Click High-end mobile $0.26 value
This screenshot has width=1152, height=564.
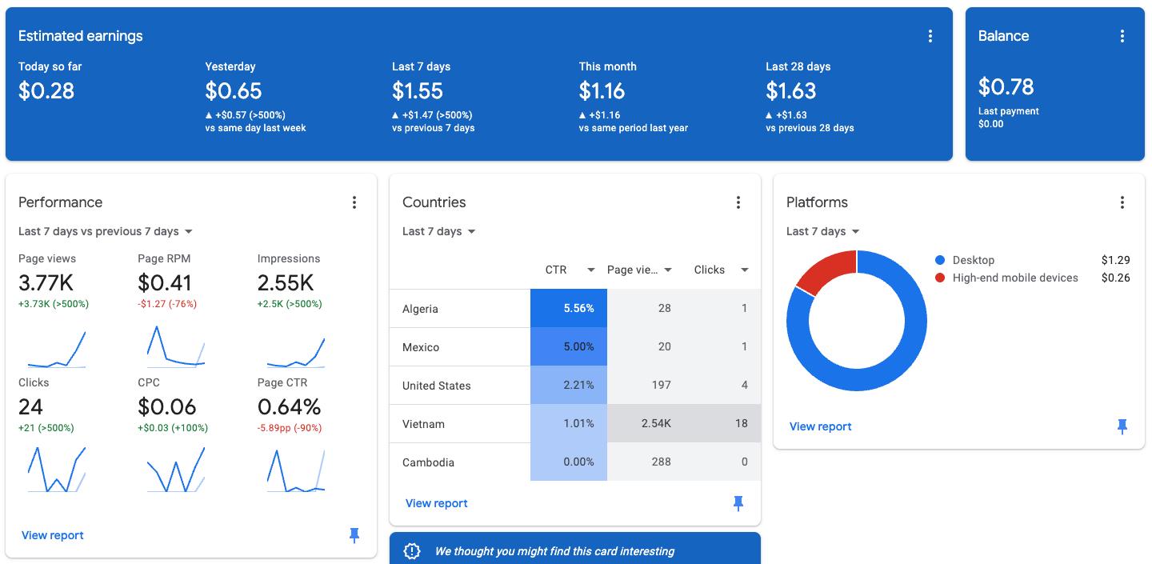pyautogui.click(x=1115, y=278)
